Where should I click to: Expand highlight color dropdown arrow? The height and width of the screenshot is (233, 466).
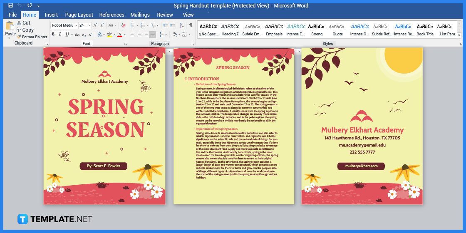point(114,35)
